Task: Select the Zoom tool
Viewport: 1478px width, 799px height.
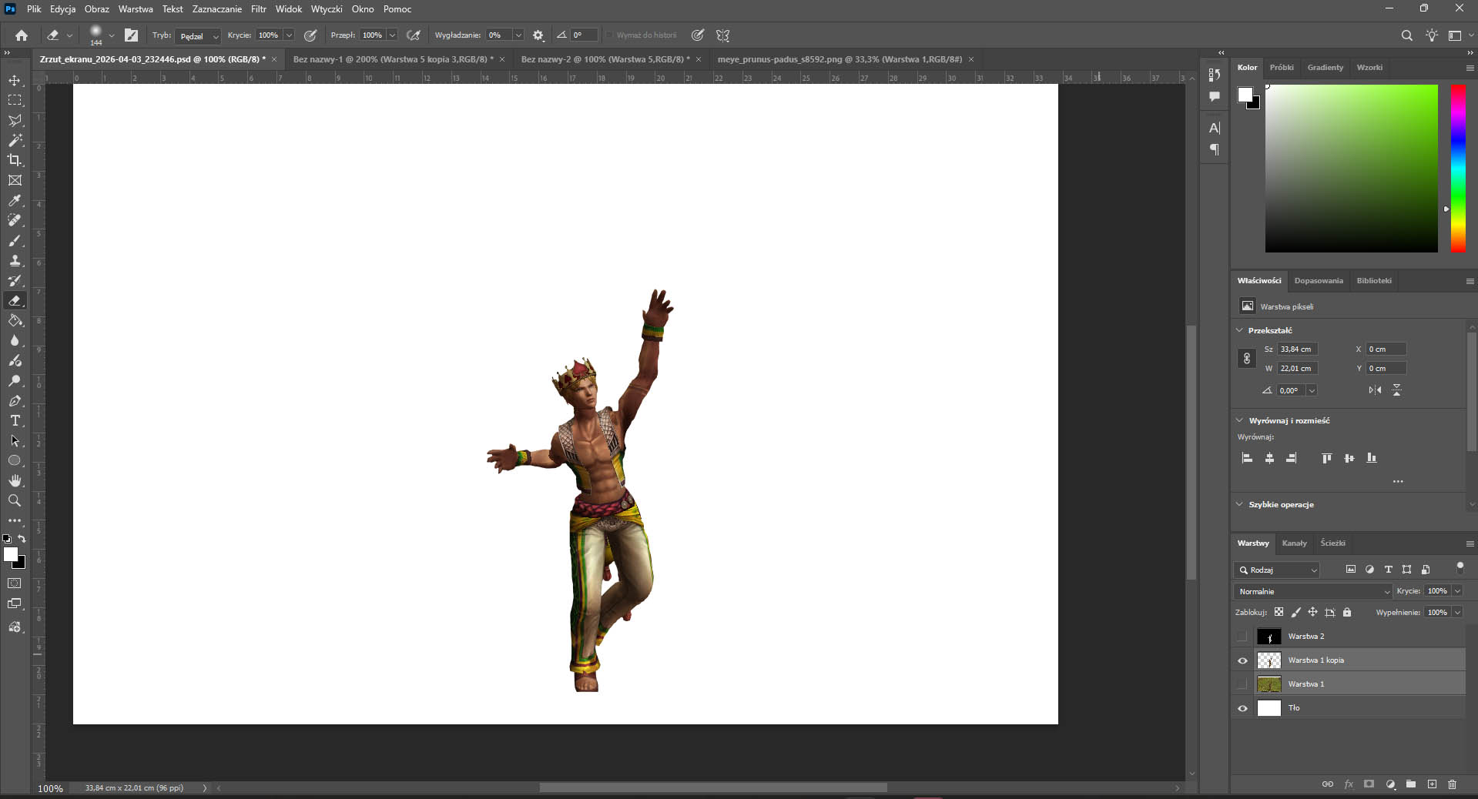Action: pyautogui.click(x=15, y=500)
